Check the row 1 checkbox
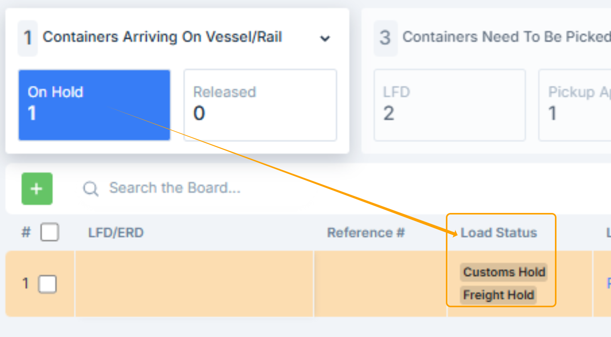 (47, 284)
